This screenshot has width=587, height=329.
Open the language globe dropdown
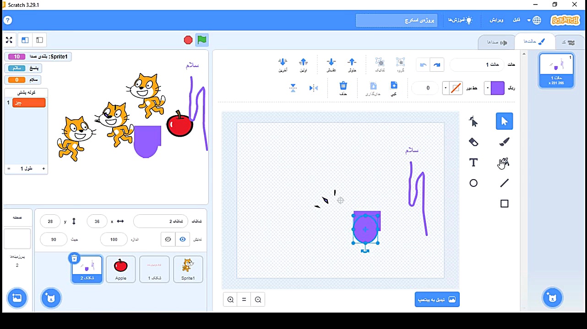(534, 20)
